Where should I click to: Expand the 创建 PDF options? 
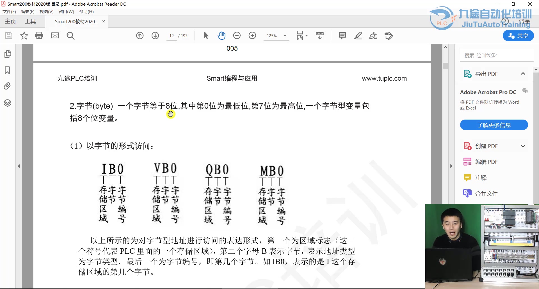click(523, 146)
